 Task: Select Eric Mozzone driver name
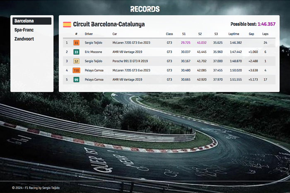click(94, 52)
